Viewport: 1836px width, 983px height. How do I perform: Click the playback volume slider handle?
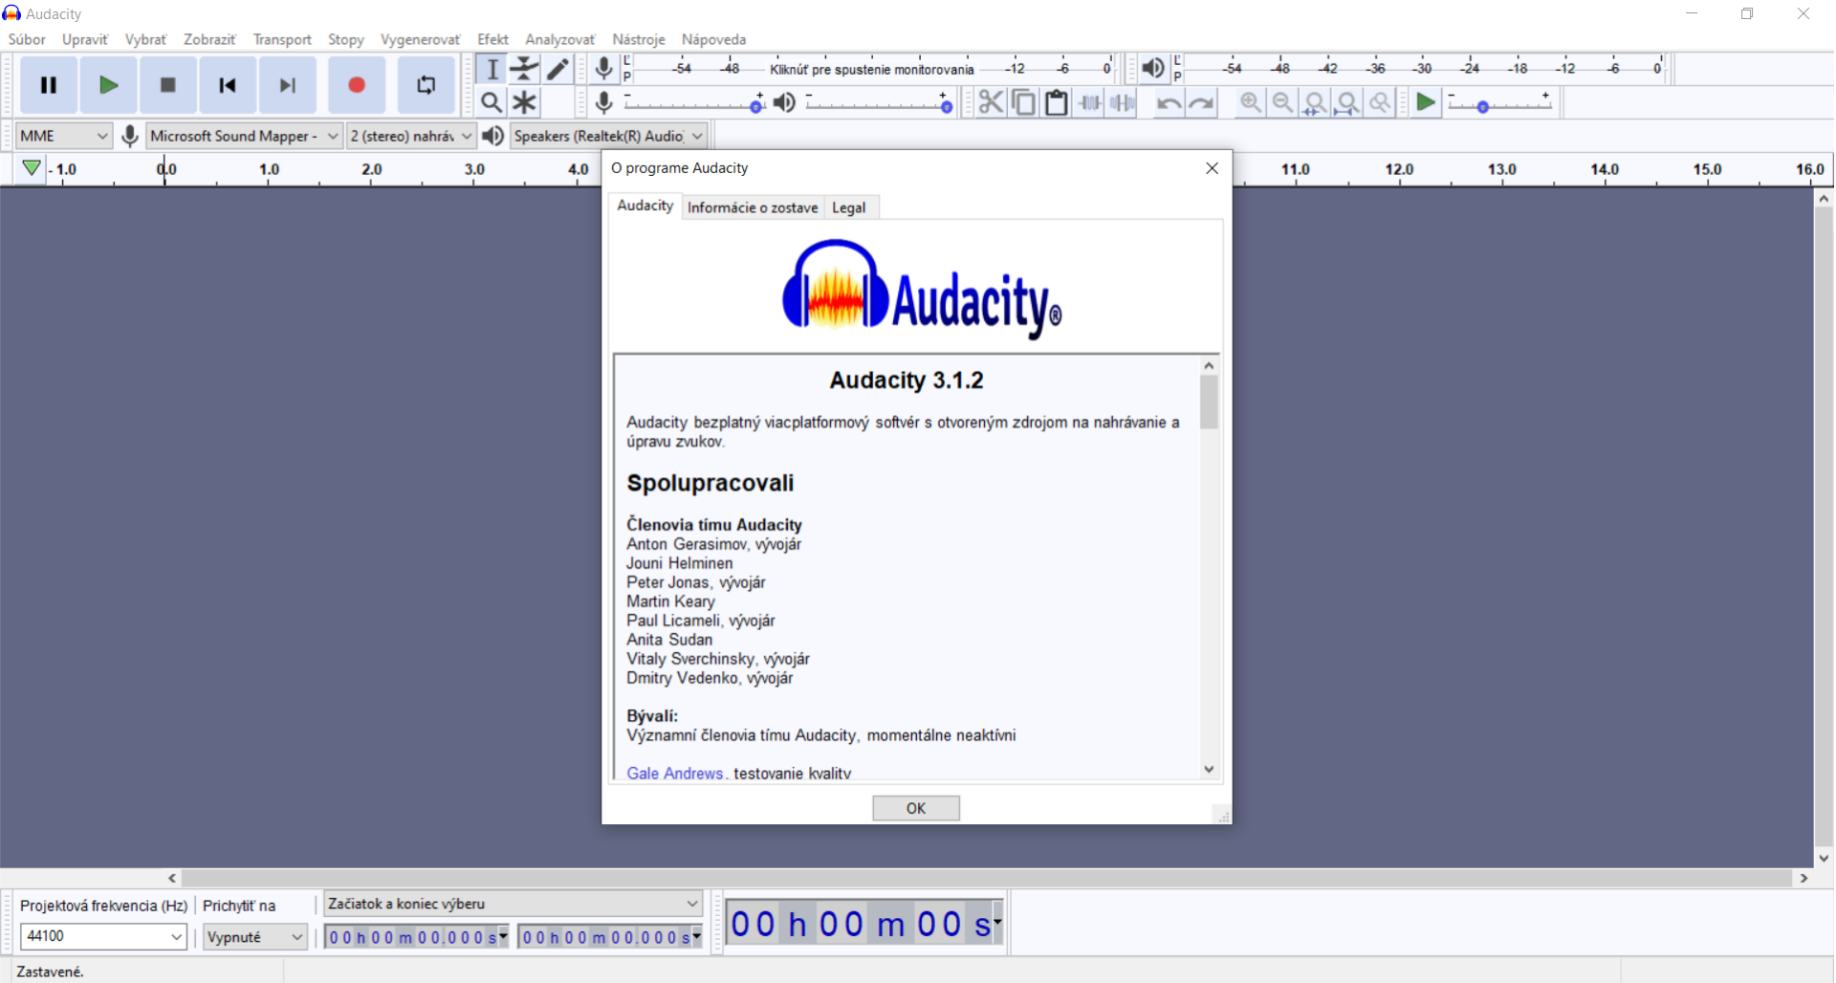pyautogui.click(x=946, y=106)
